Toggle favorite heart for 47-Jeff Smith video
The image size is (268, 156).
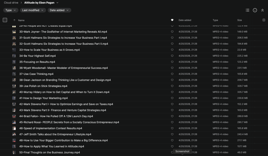(x=172, y=134)
